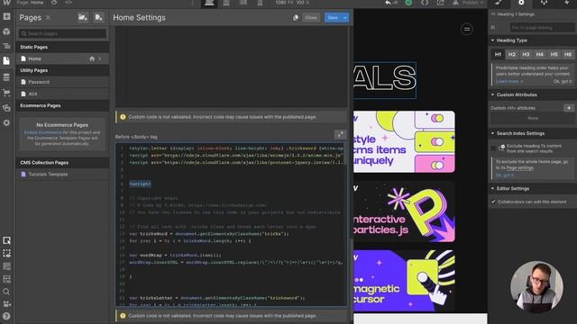The width and height of the screenshot is (577, 324).
Task: Select the mobile landscape breakpoint view
Action: [x=243, y=3]
